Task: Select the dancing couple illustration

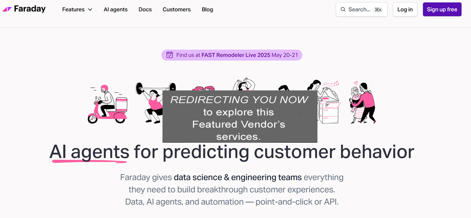Action: 362,103
